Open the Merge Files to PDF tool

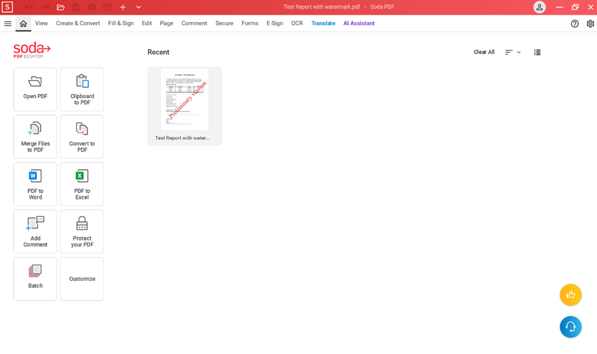coord(35,136)
